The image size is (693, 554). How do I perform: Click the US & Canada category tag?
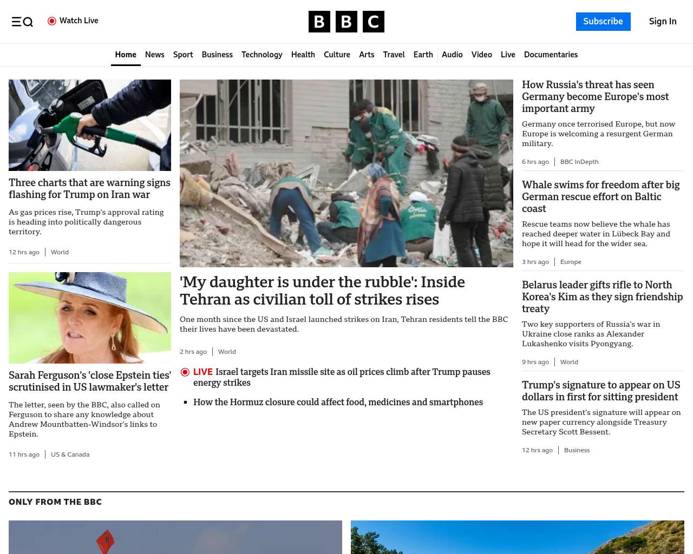tap(70, 454)
